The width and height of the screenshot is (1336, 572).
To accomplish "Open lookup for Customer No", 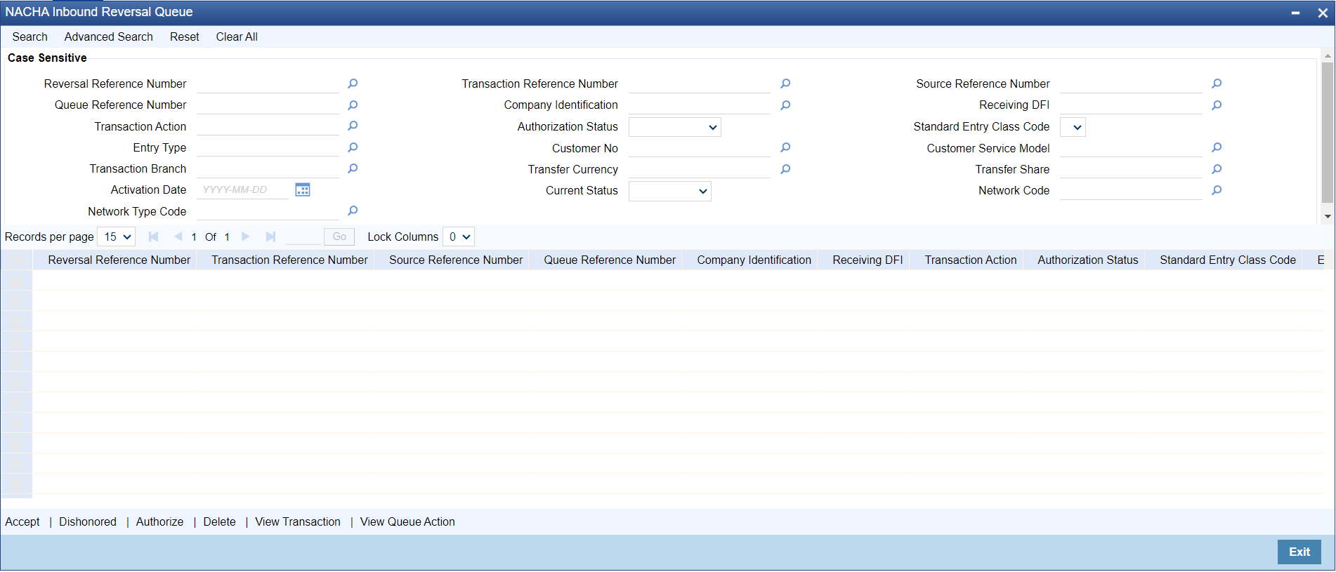I will tap(785, 147).
